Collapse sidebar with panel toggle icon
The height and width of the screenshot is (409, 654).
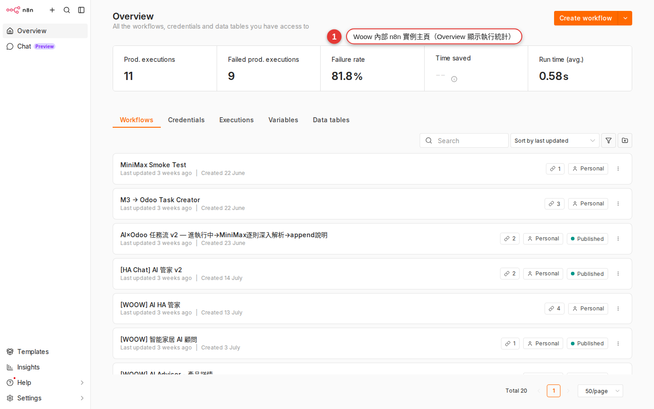point(81,10)
